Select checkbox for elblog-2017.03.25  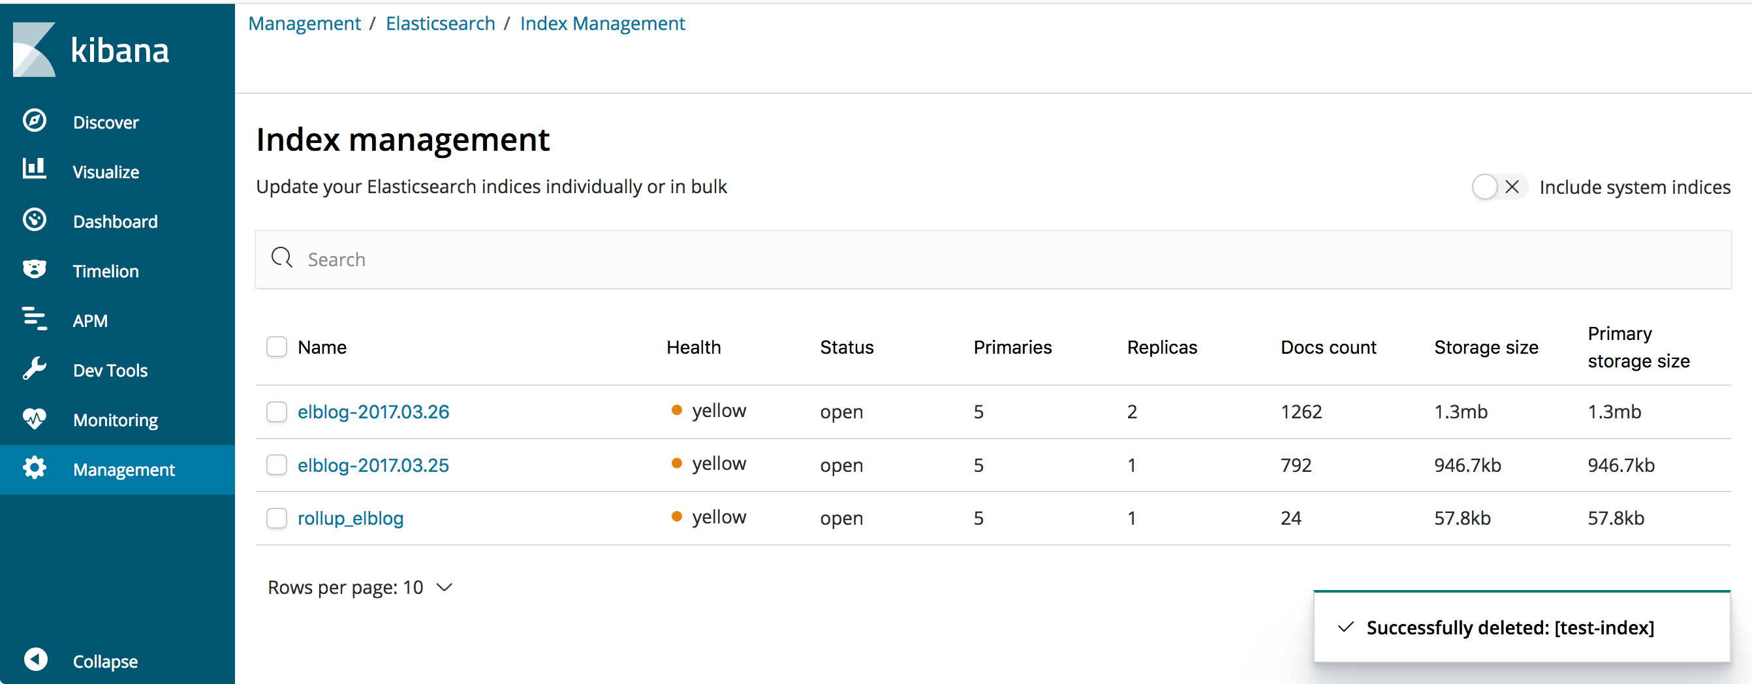tap(277, 465)
